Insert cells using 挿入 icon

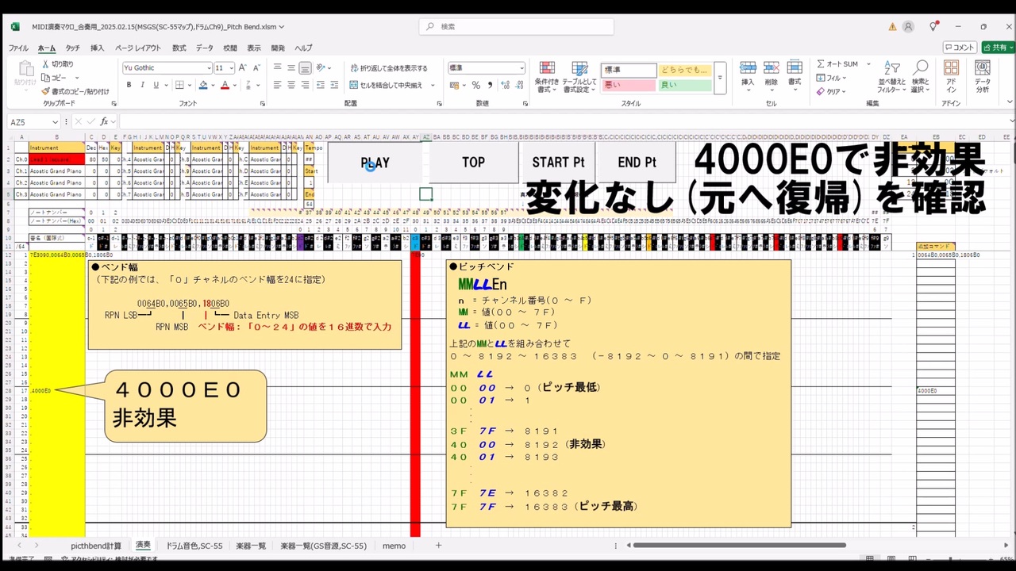(x=749, y=71)
